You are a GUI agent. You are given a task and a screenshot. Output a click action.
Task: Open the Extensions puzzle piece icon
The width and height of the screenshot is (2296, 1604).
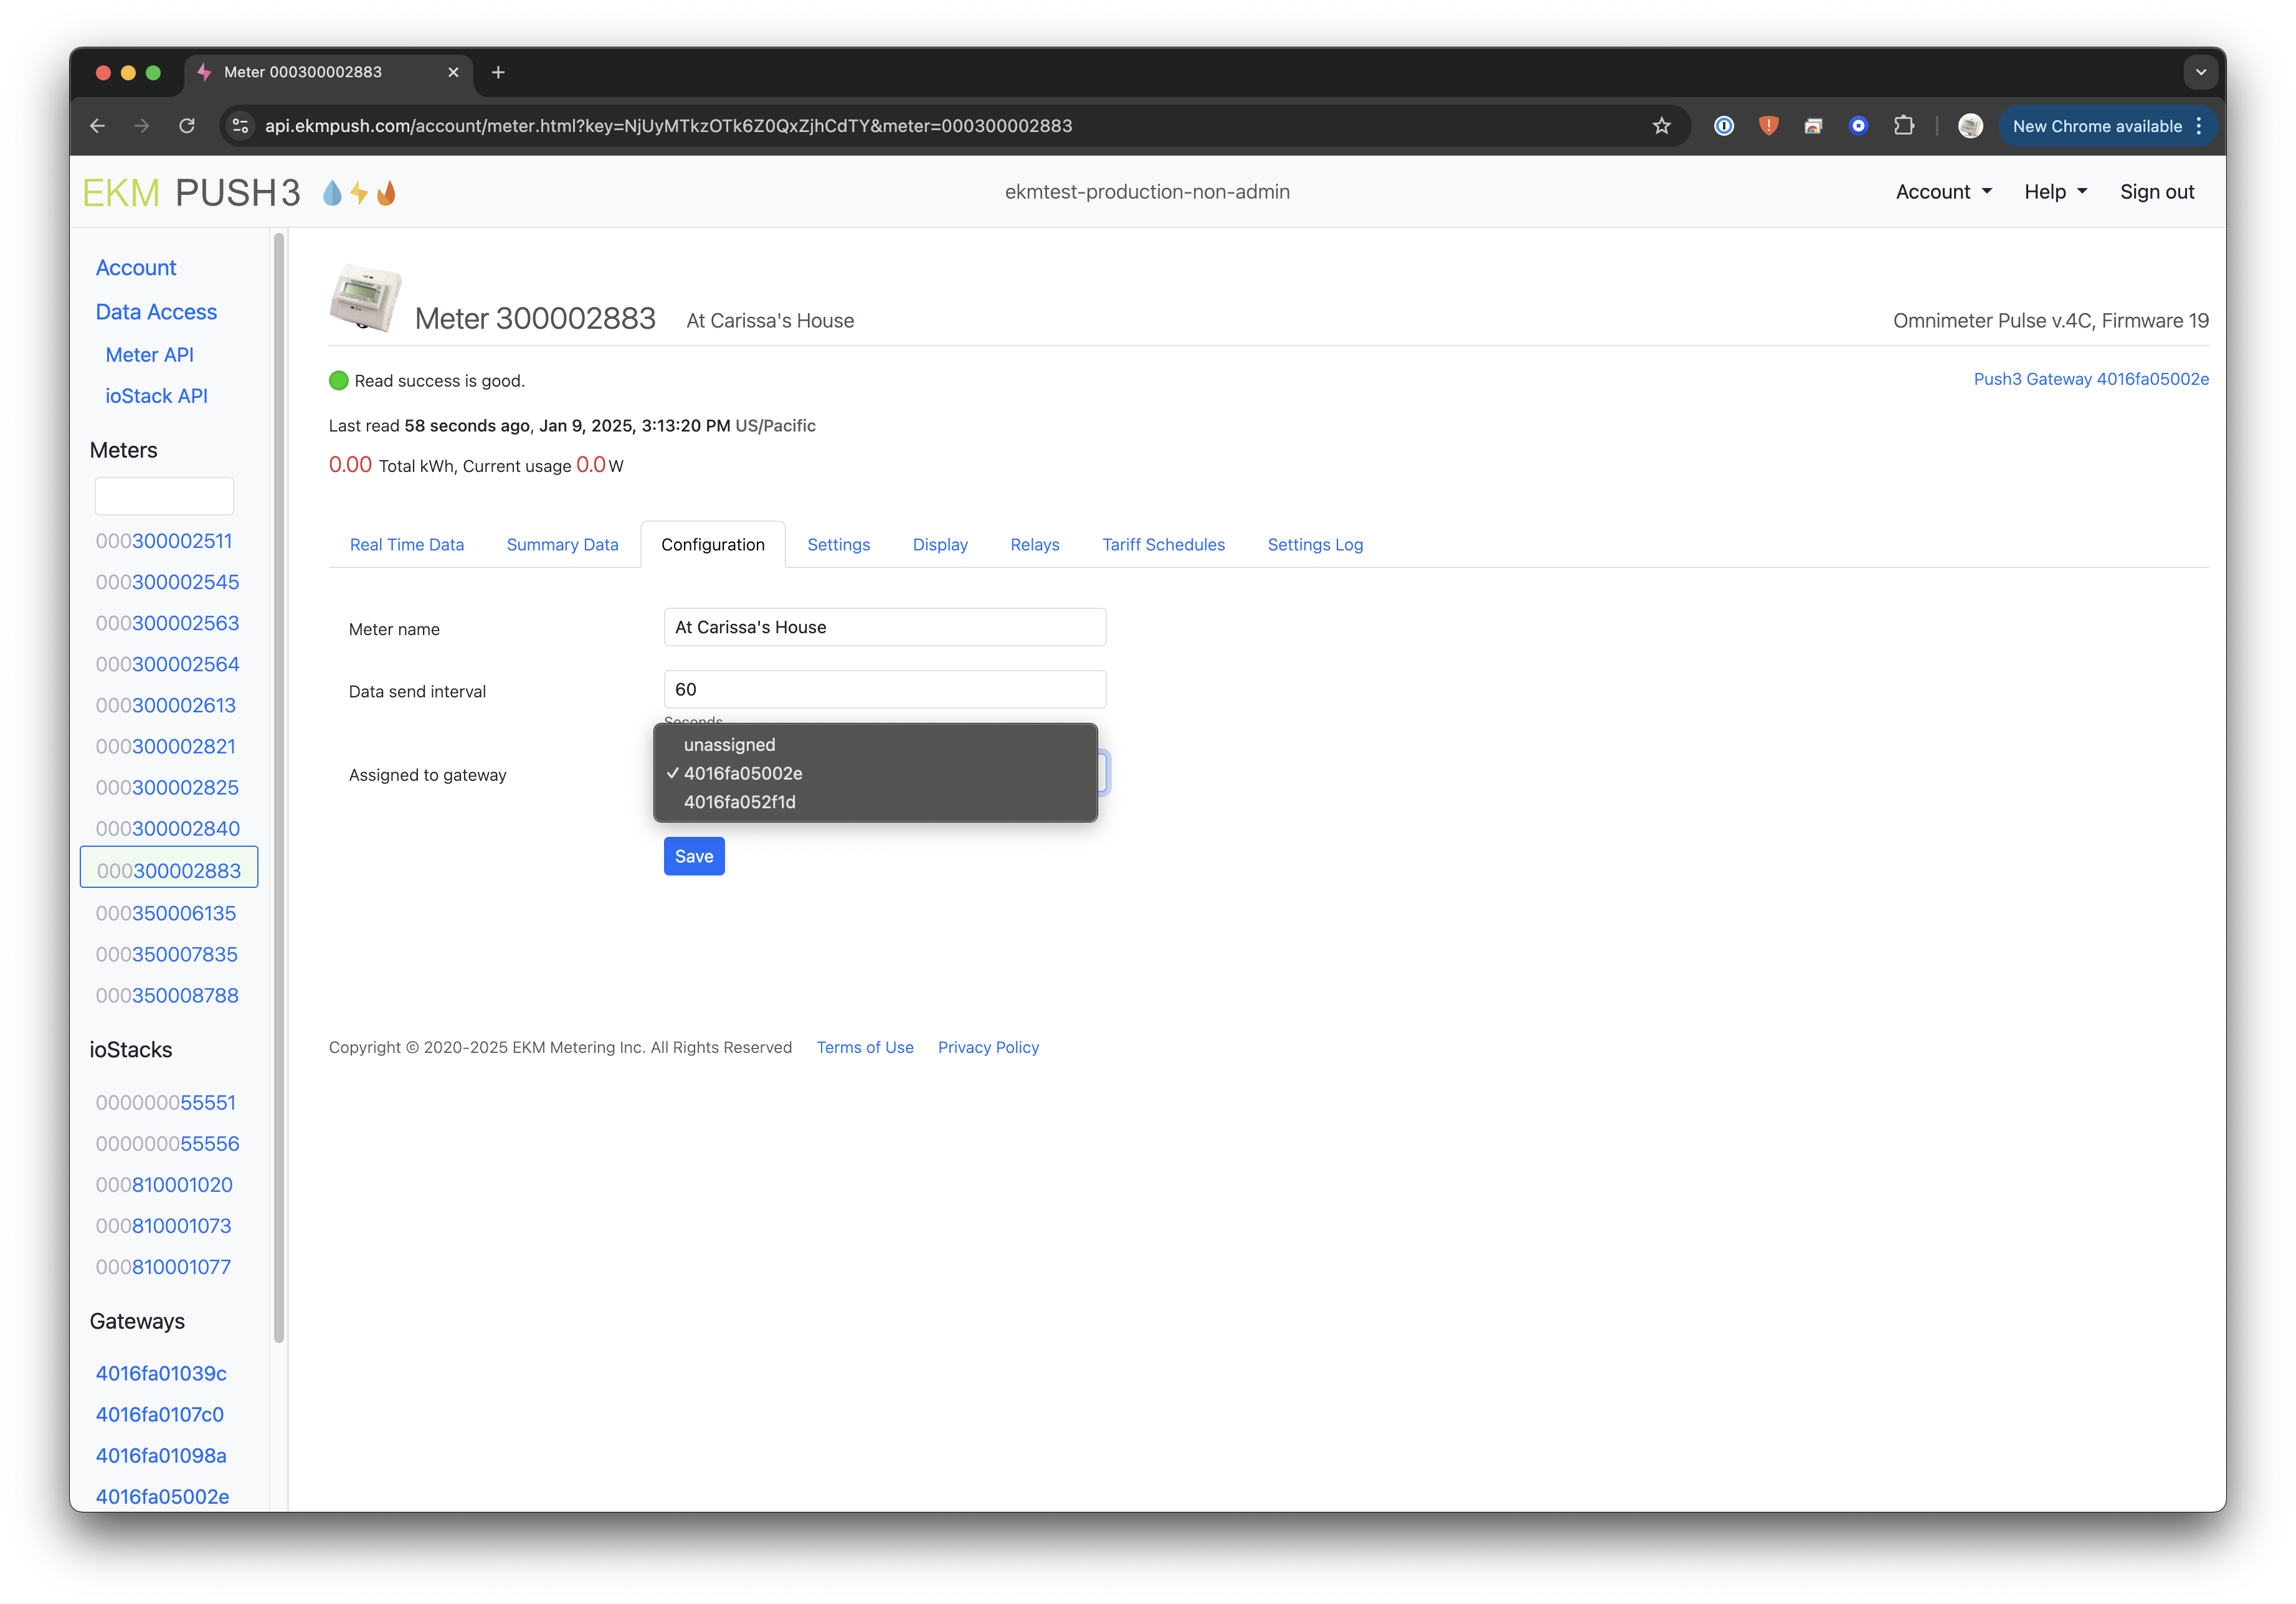tap(1903, 126)
